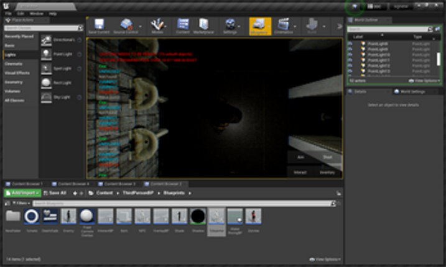This screenshot has width=446, height=267.
Task: Expand the arrow after Blueprints in breadcrumb
Action: (x=190, y=193)
